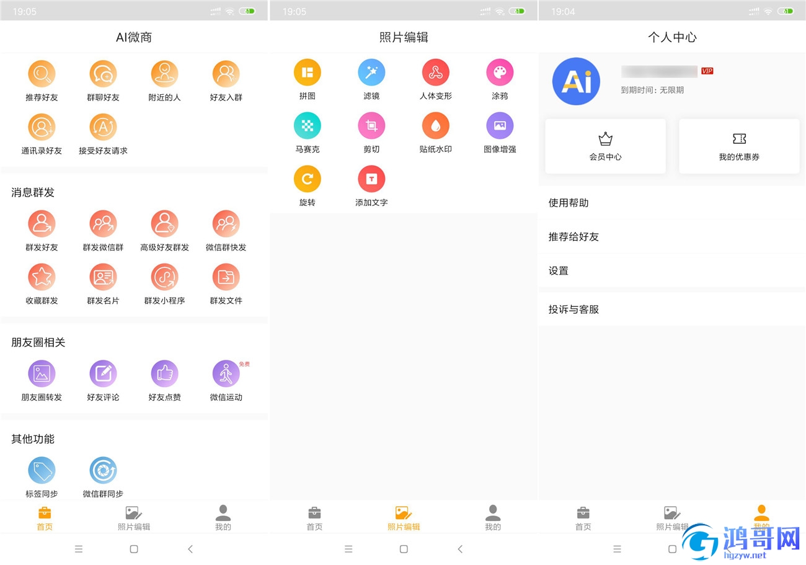The width and height of the screenshot is (806, 565).
Task: Open the 会员中心 membership card
Action: coord(606,146)
